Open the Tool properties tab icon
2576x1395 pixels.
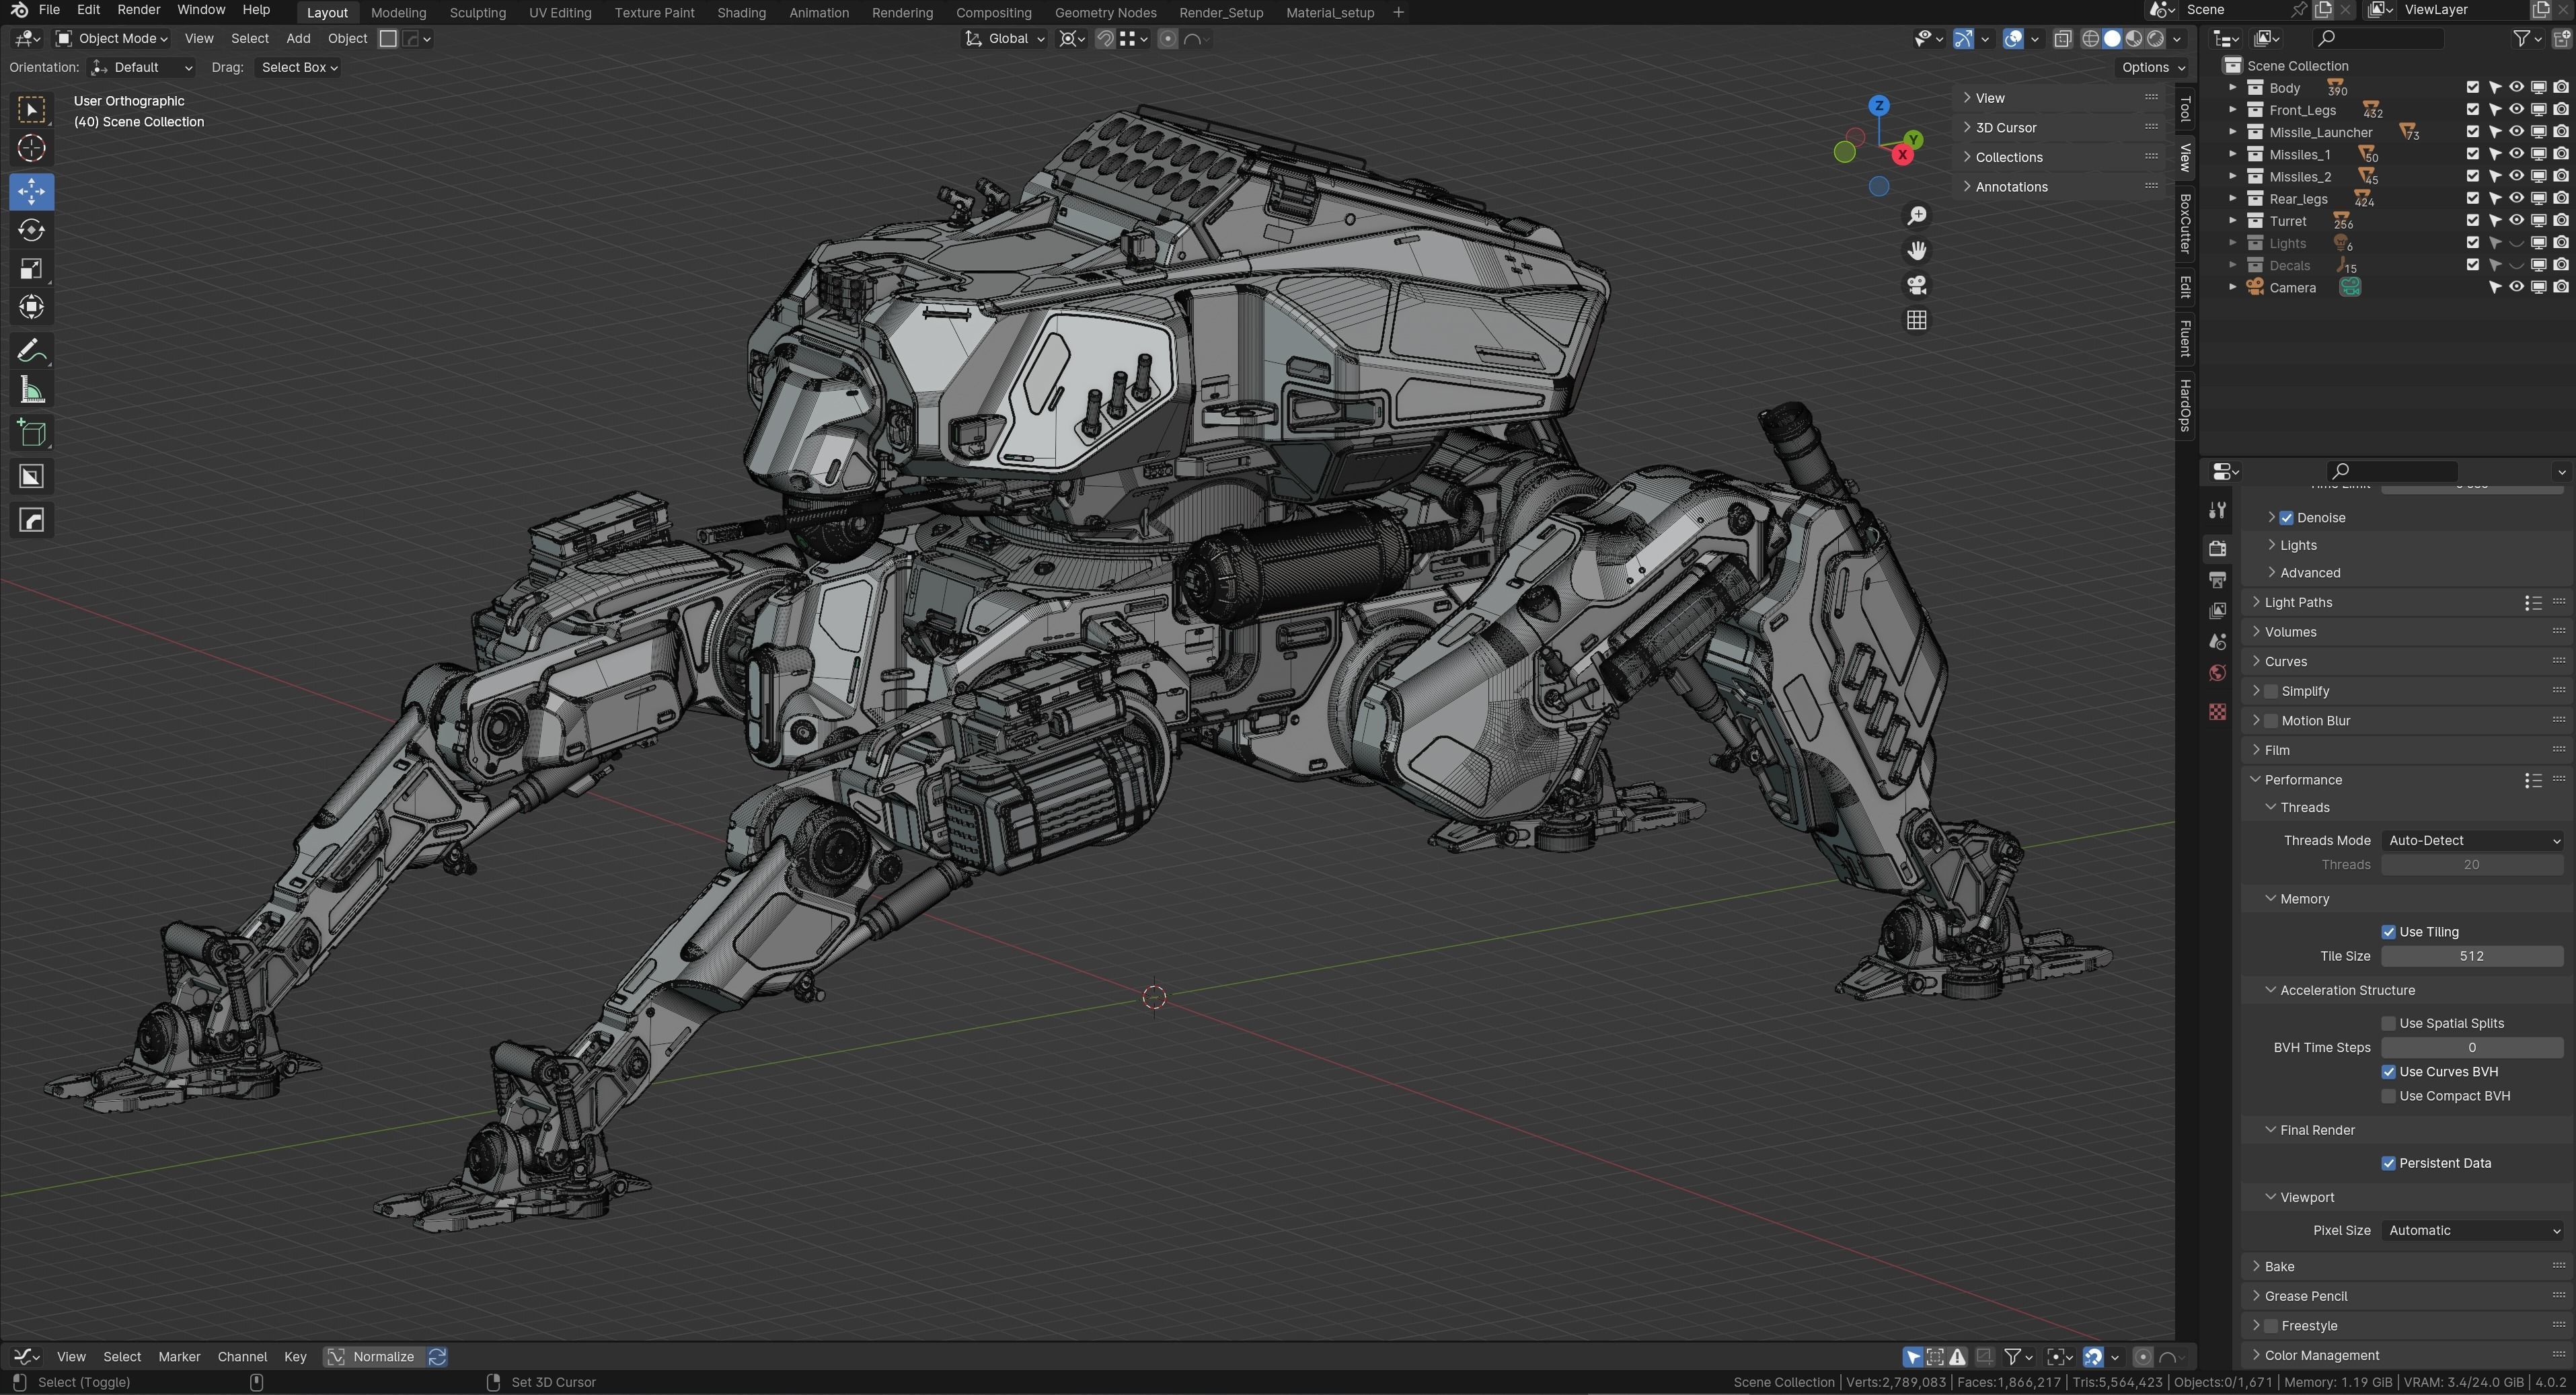(2217, 511)
